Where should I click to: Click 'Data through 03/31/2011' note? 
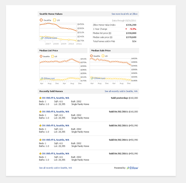point(124,20)
